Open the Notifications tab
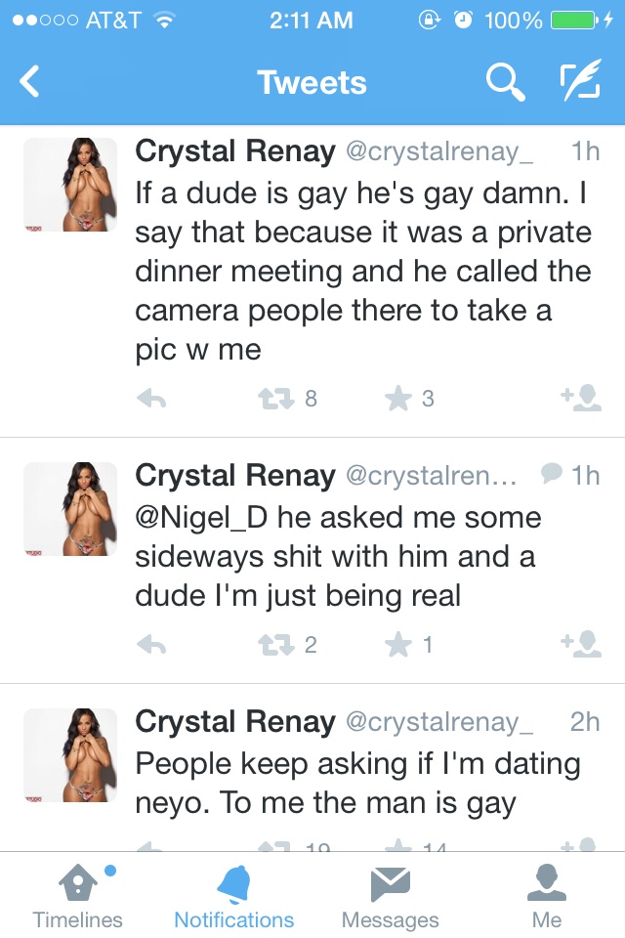Screen dimensions: 625x938 point(233,895)
